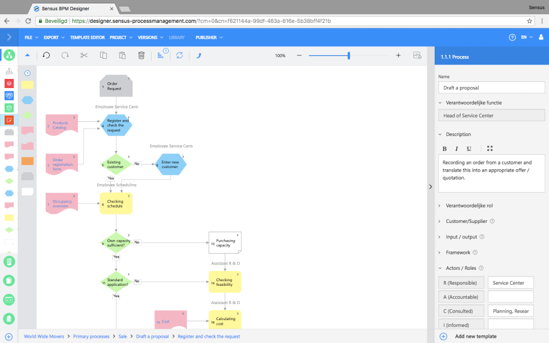Toggle bold in Description editor
Screen dimensions: 549x343
click(x=444, y=149)
